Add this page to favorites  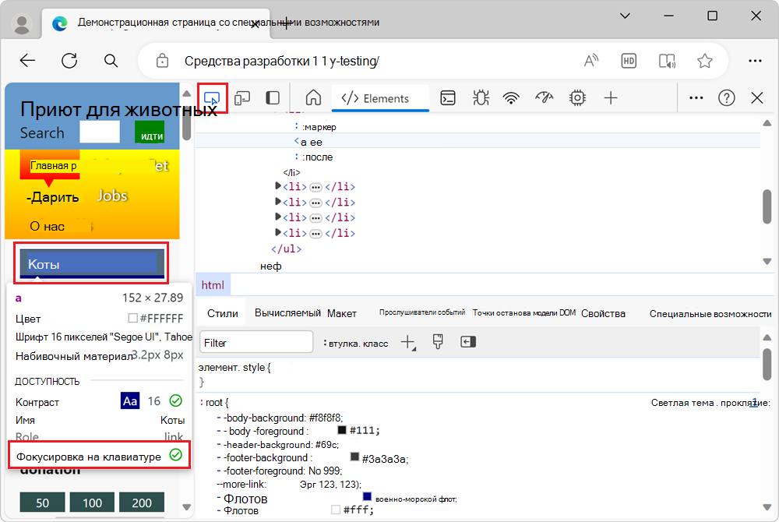[x=704, y=61]
